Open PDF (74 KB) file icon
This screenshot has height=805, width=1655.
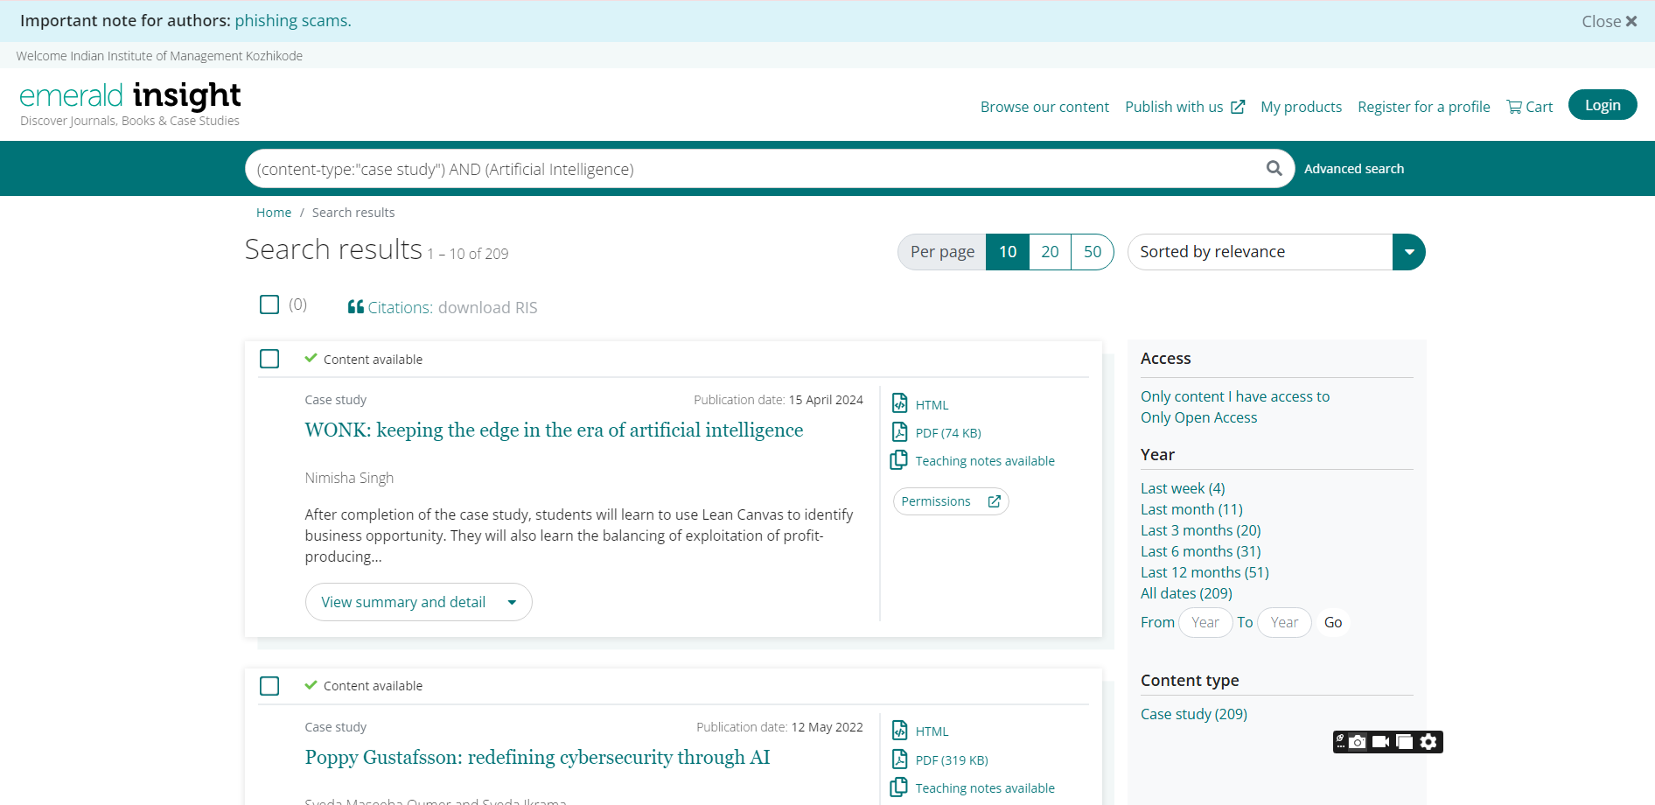tap(899, 432)
